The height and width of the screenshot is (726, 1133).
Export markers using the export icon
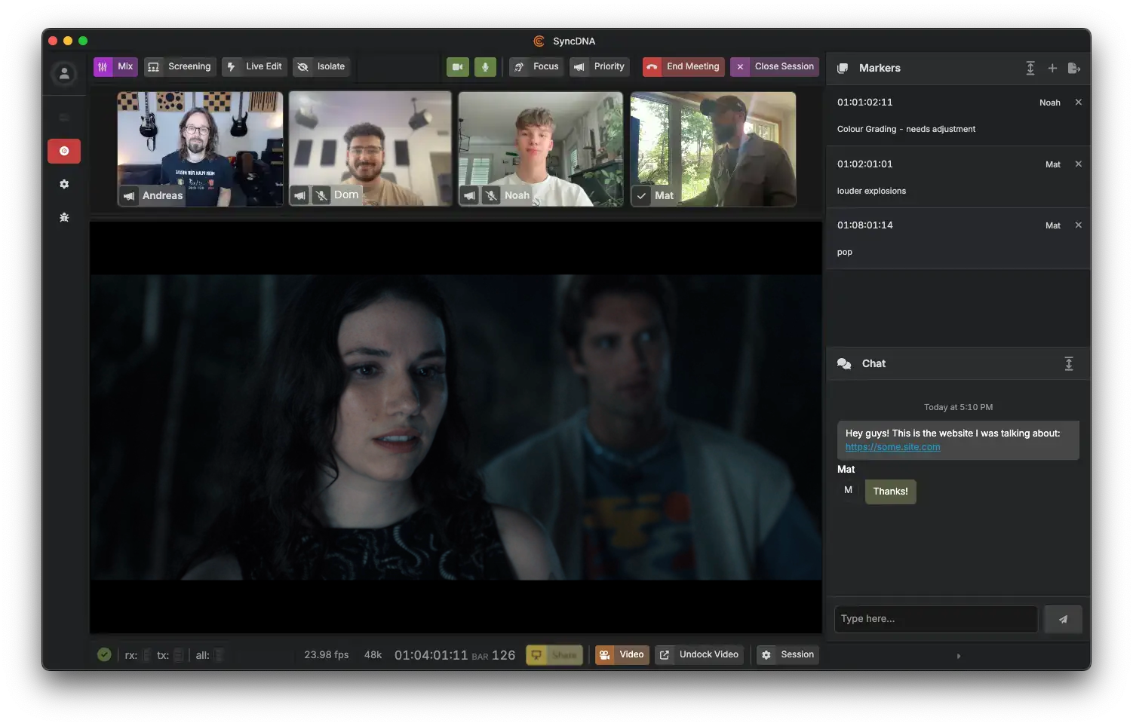tap(1074, 68)
